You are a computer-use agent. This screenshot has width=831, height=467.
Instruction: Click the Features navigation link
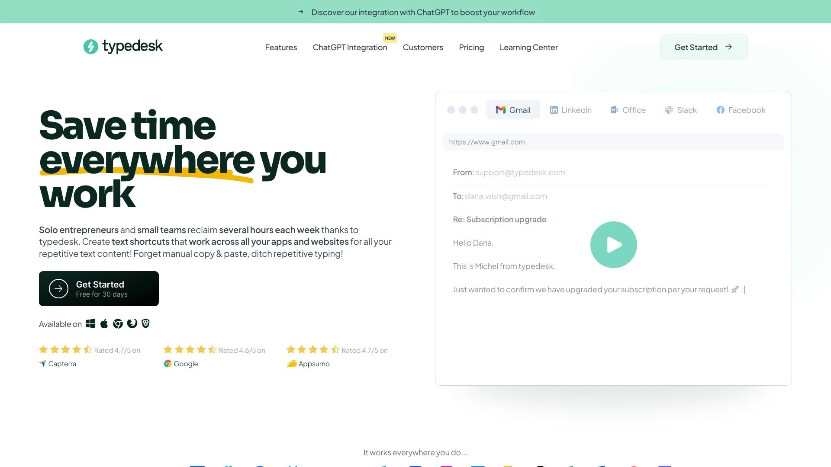coord(281,47)
